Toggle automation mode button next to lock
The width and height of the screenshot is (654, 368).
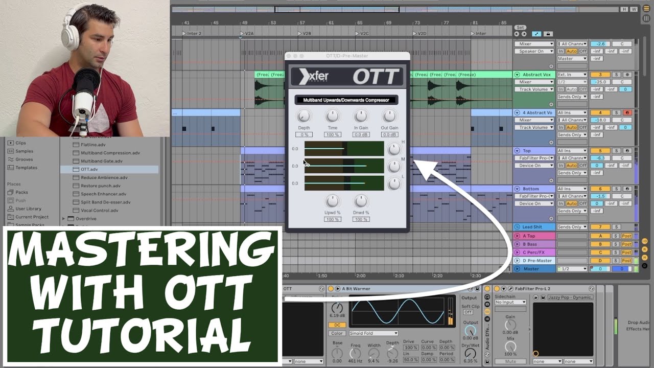pyautogui.click(x=536, y=34)
